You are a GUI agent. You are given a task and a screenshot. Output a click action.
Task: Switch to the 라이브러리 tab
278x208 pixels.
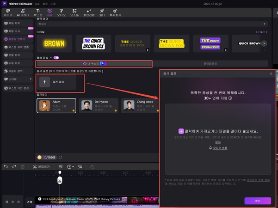(210, 64)
